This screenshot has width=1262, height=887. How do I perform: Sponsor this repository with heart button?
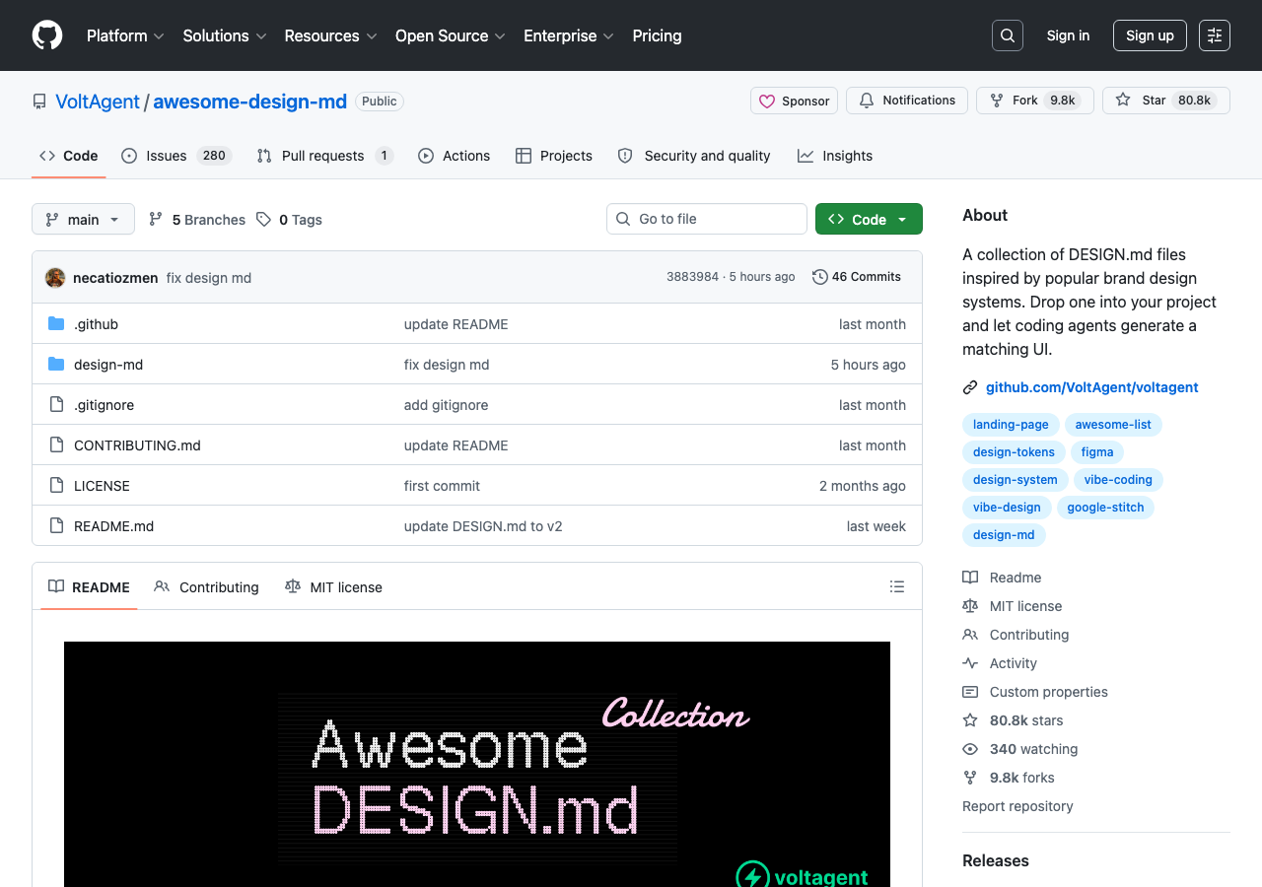point(794,101)
